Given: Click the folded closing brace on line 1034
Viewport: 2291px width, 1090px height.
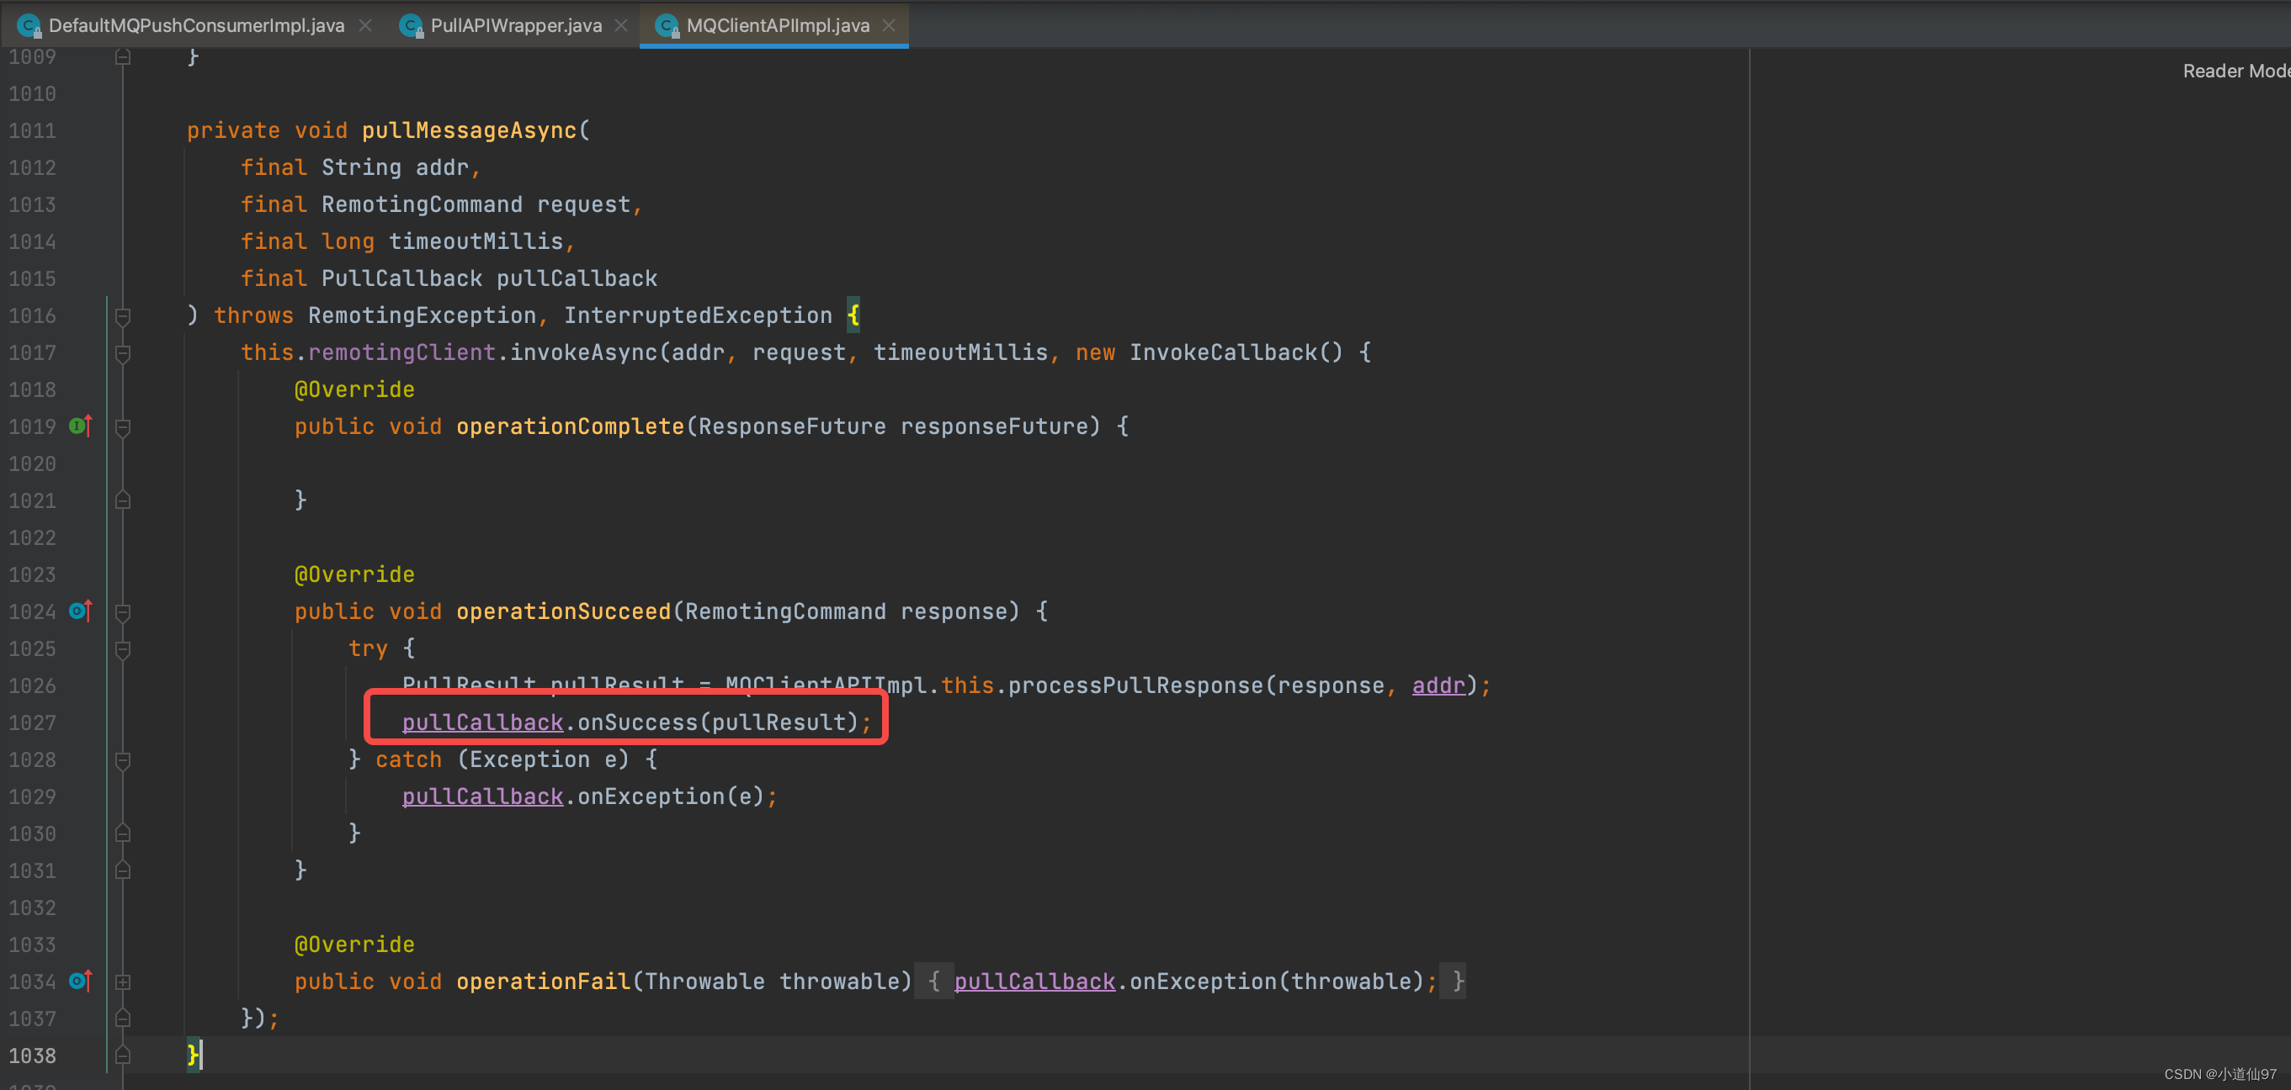Looking at the screenshot, I should (x=1458, y=981).
